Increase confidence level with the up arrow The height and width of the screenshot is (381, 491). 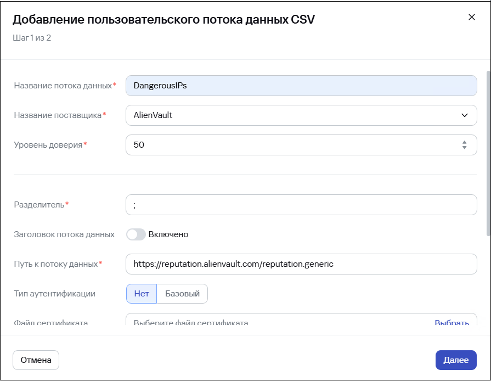[464, 142]
